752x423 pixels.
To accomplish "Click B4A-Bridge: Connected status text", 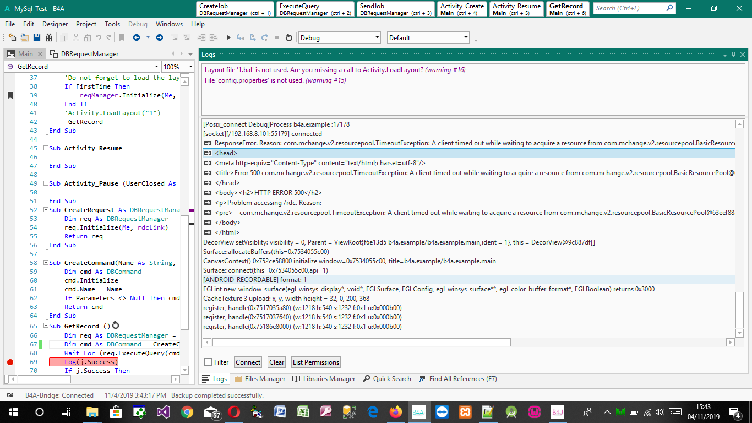I will (59, 395).
